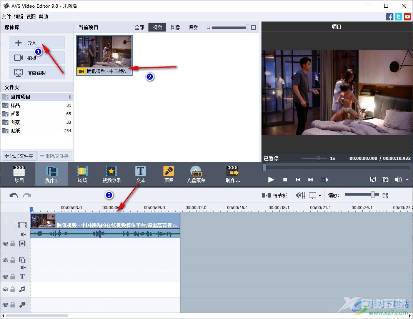Jump to previous frame

298,180
